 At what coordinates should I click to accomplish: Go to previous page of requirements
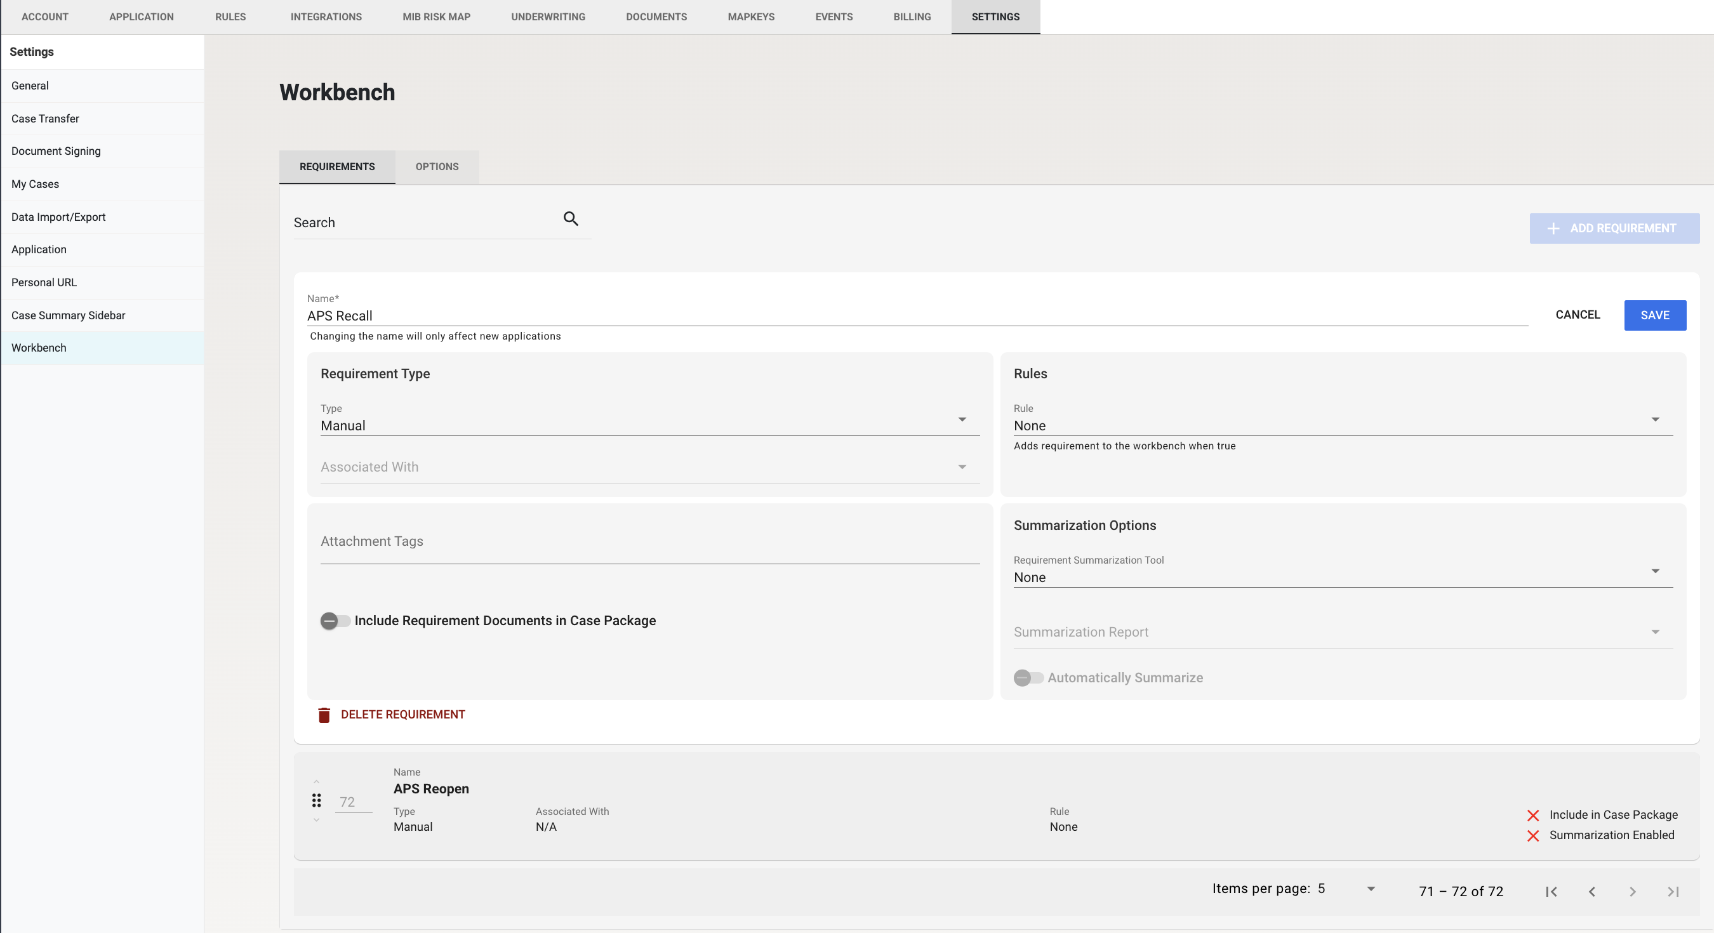pos(1592,892)
